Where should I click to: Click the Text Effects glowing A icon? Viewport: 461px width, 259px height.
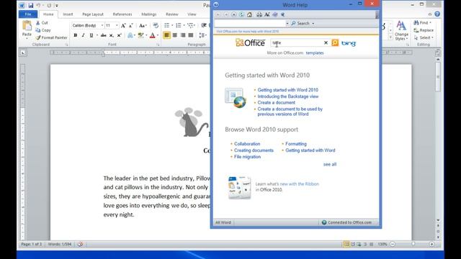point(130,35)
